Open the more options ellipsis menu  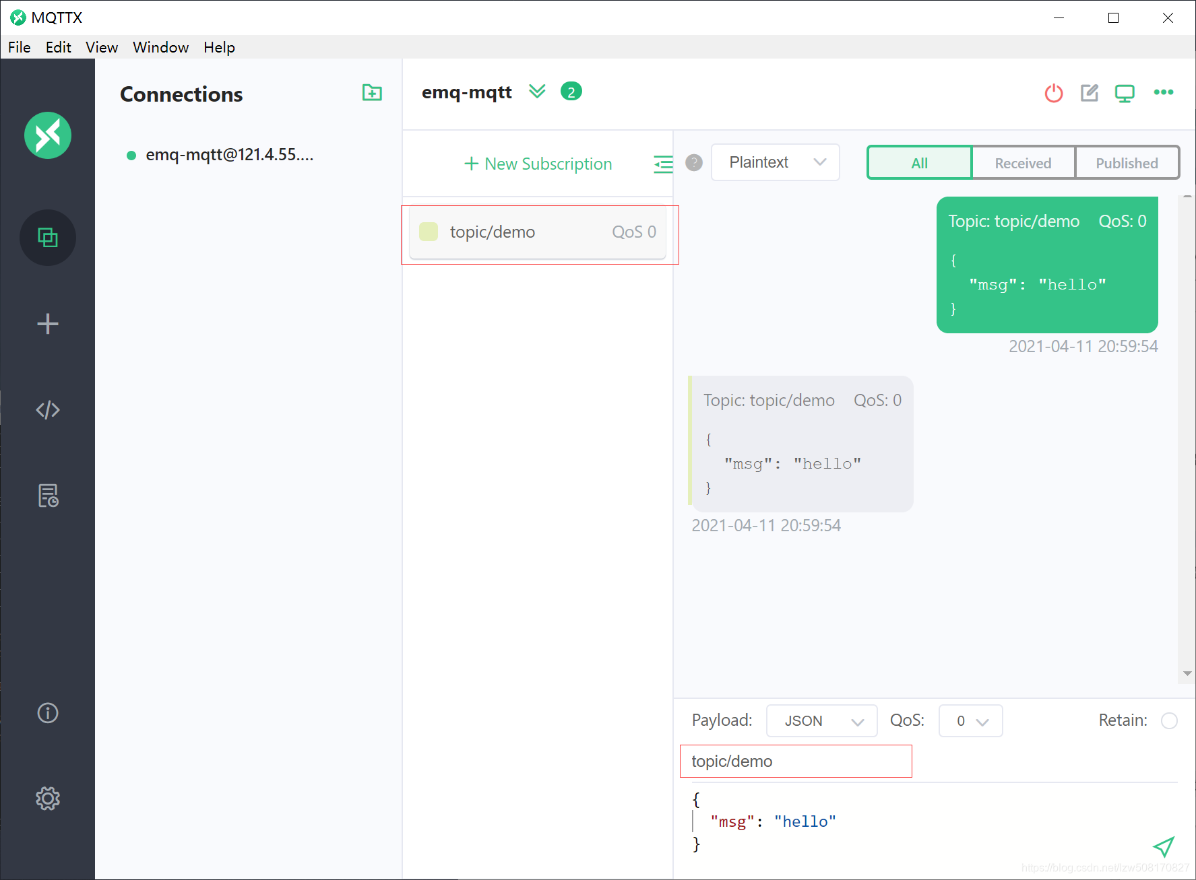(1164, 92)
